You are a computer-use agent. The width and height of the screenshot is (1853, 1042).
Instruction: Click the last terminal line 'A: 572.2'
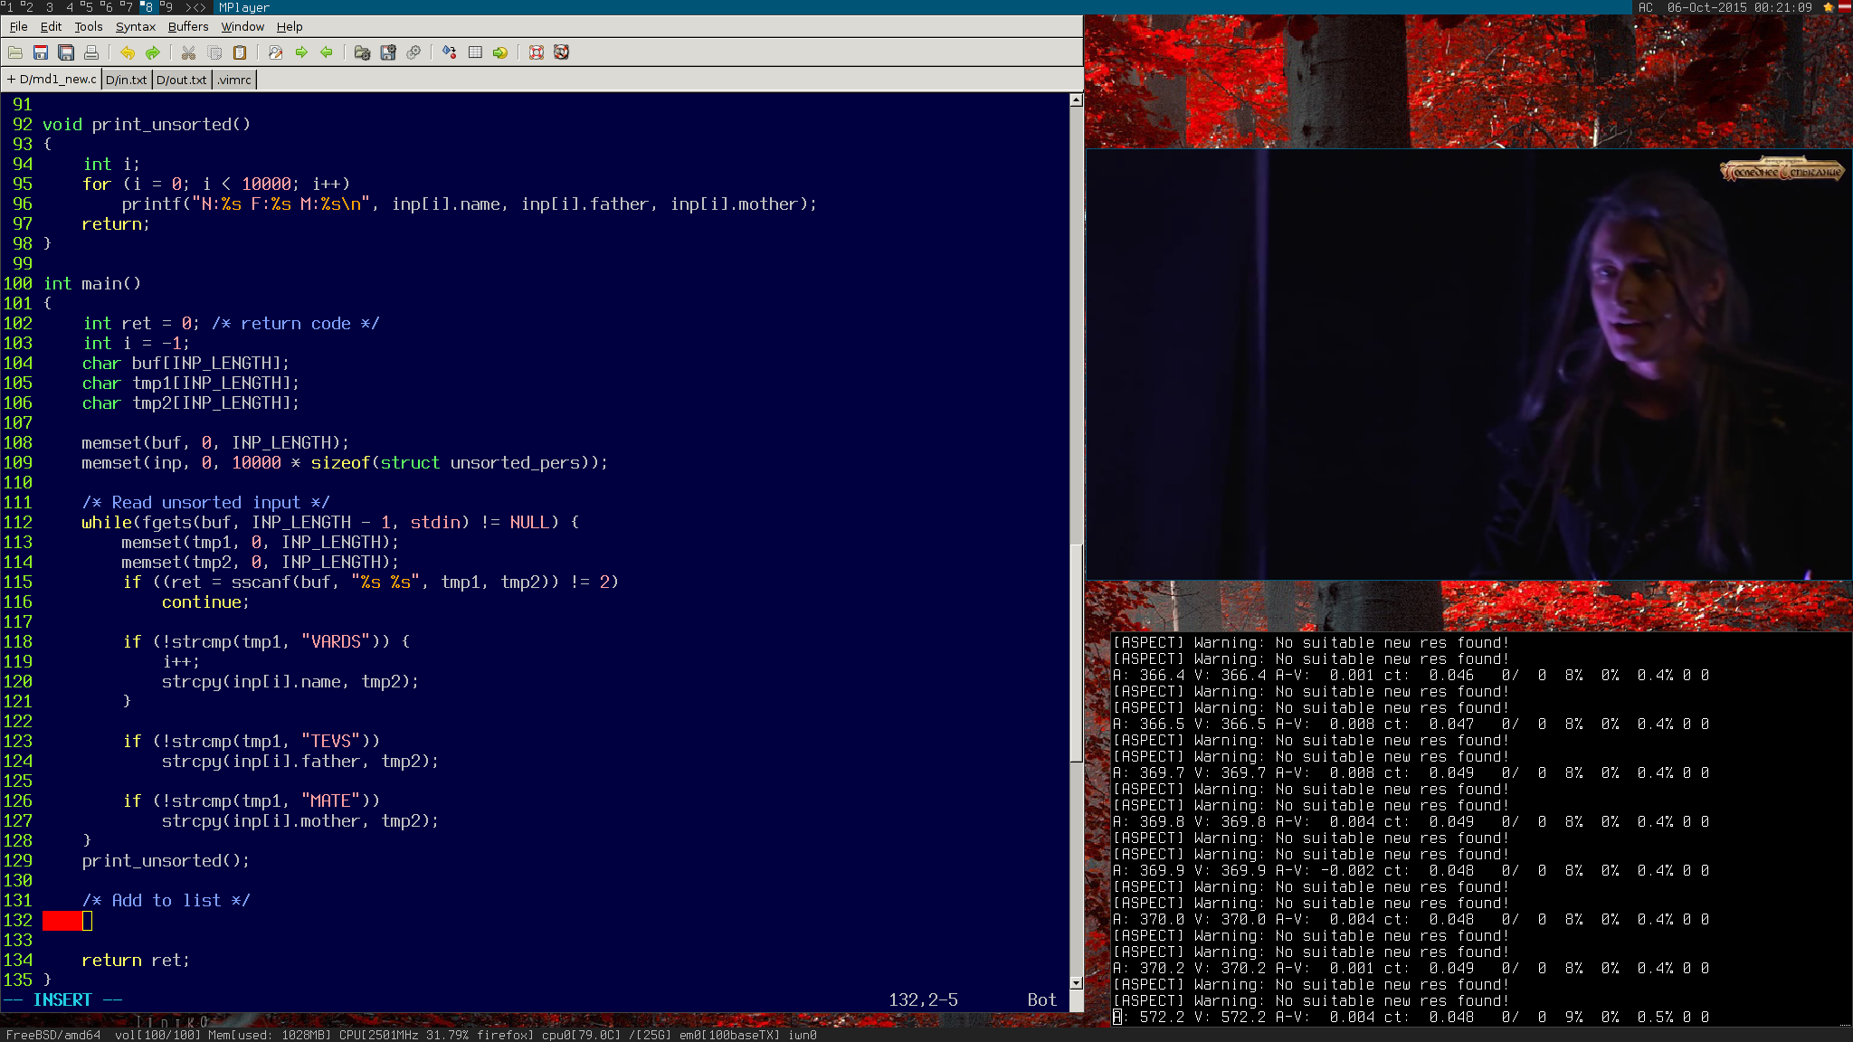[x=1411, y=1018]
